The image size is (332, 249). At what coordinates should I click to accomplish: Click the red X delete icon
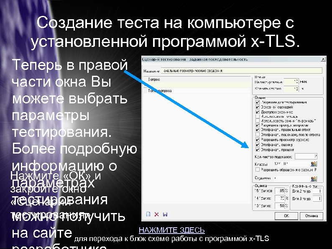(x=156, y=214)
